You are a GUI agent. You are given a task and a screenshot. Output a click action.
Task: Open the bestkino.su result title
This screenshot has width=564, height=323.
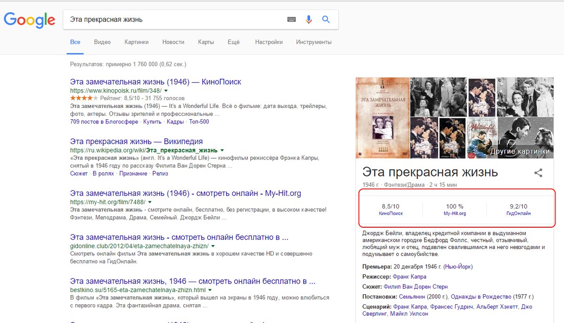[193, 281]
